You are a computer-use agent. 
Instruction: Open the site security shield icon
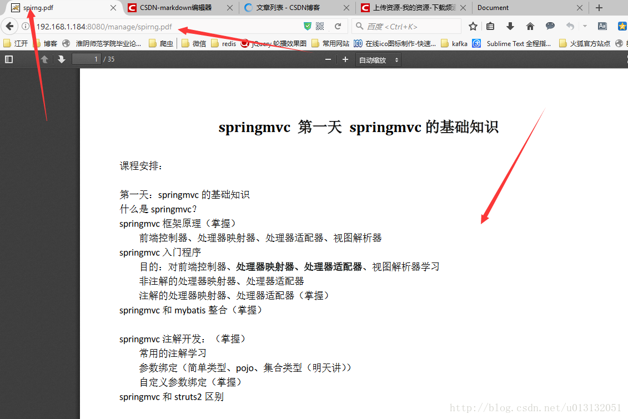308,26
